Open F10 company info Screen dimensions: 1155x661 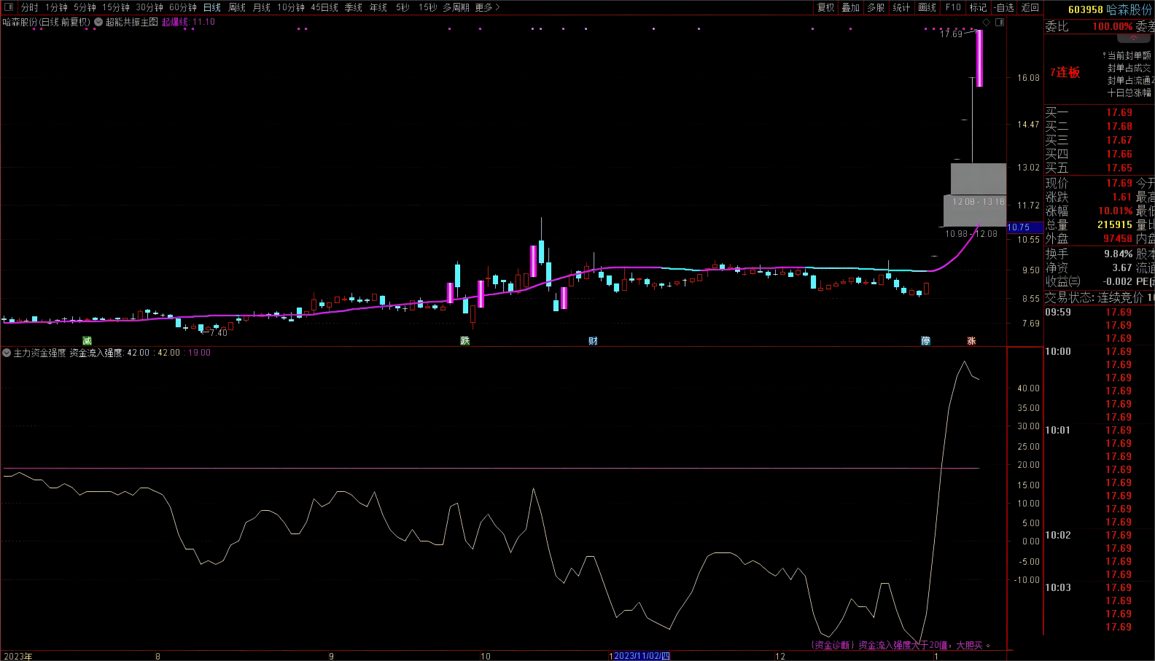click(x=953, y=7)
